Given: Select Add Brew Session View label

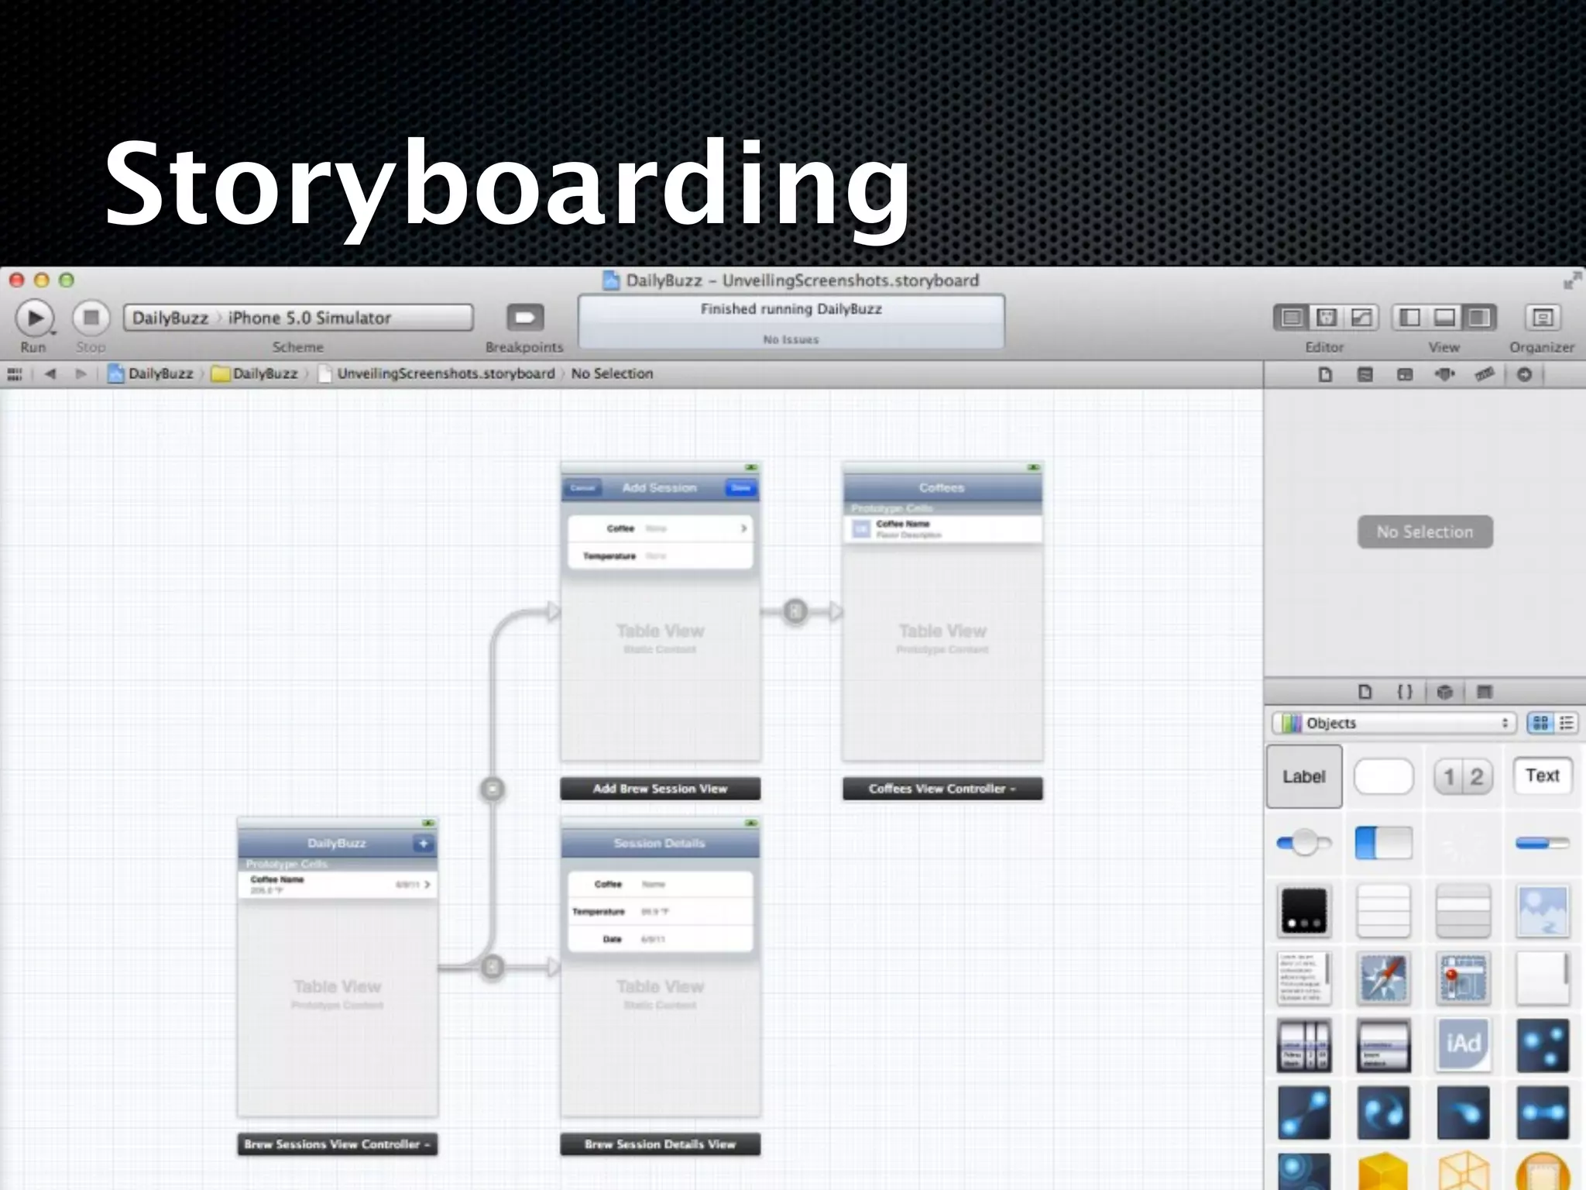Looking at the screenshot, I should 661,789.
